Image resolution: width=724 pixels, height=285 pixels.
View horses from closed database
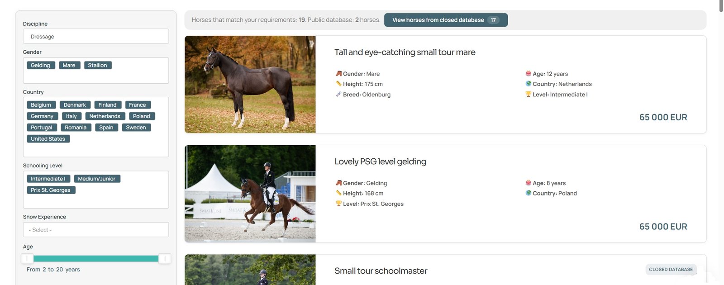[x=446, y=20]
